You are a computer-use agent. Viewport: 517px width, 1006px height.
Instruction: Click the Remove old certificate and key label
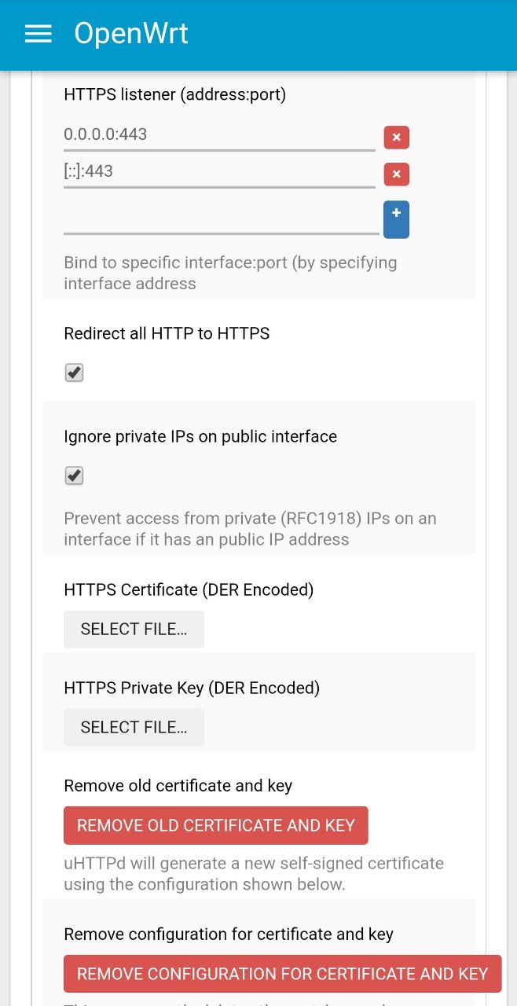pyautogui.click(x=178, y=785)
